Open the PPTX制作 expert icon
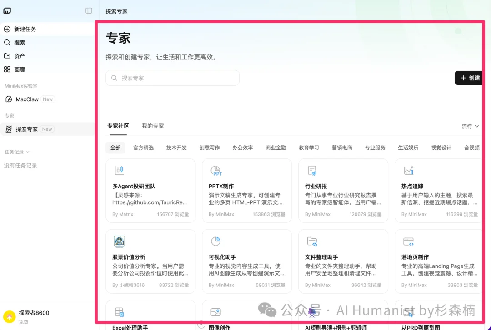Screen dimensions: 491x330 click(215, 171)
